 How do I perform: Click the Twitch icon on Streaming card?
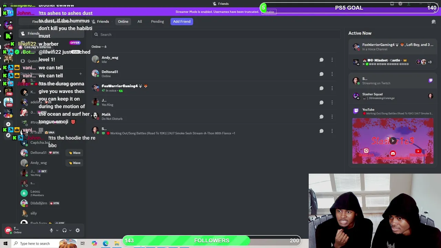pos(431,80)
